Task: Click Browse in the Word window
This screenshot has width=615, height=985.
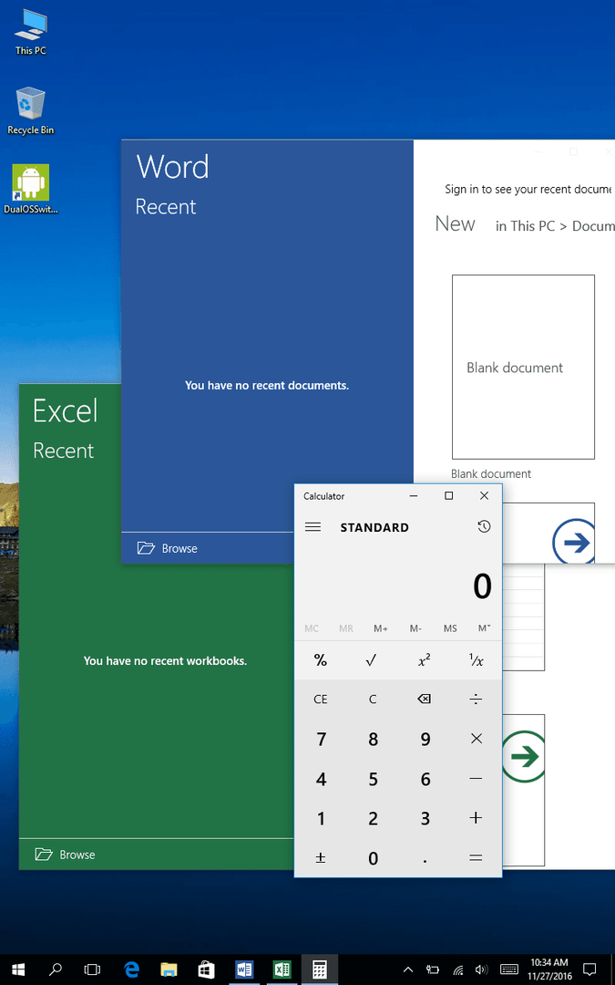Action: pyautogui.click(x=167, y=548)
